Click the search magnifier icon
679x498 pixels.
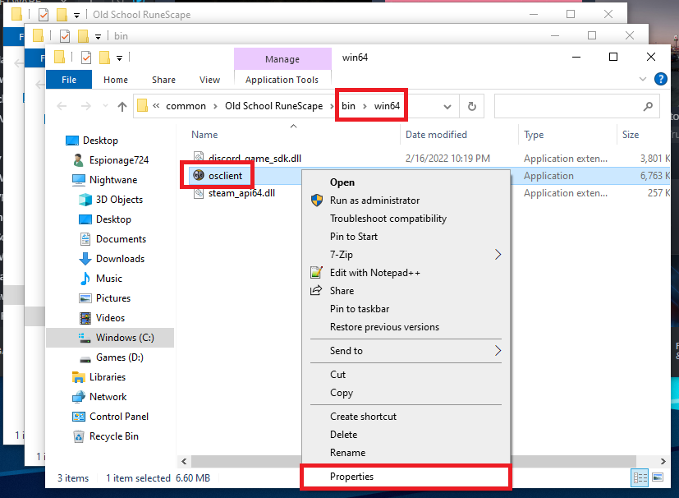(648, 106)
